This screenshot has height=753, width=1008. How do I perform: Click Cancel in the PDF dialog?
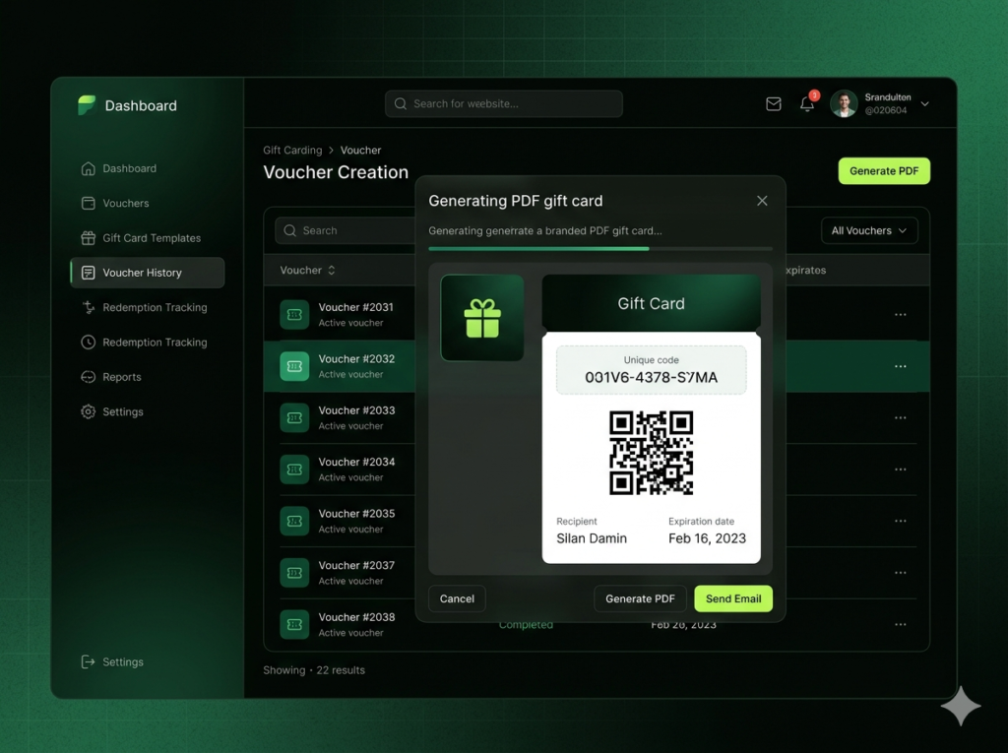457,598
